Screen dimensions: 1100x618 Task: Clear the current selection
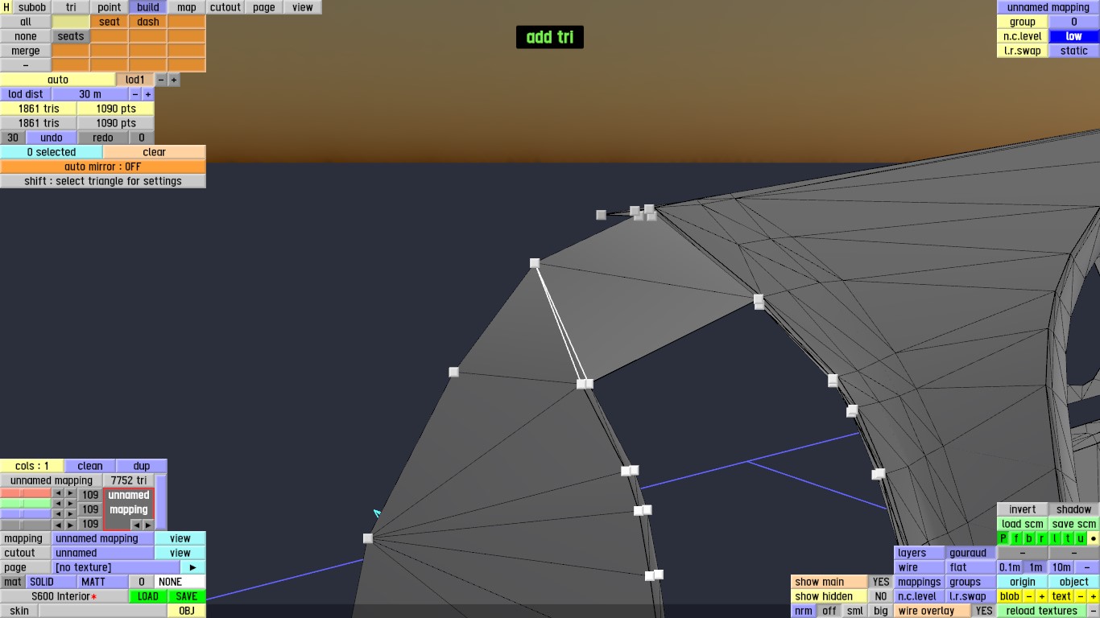click(x=155, y=152)
